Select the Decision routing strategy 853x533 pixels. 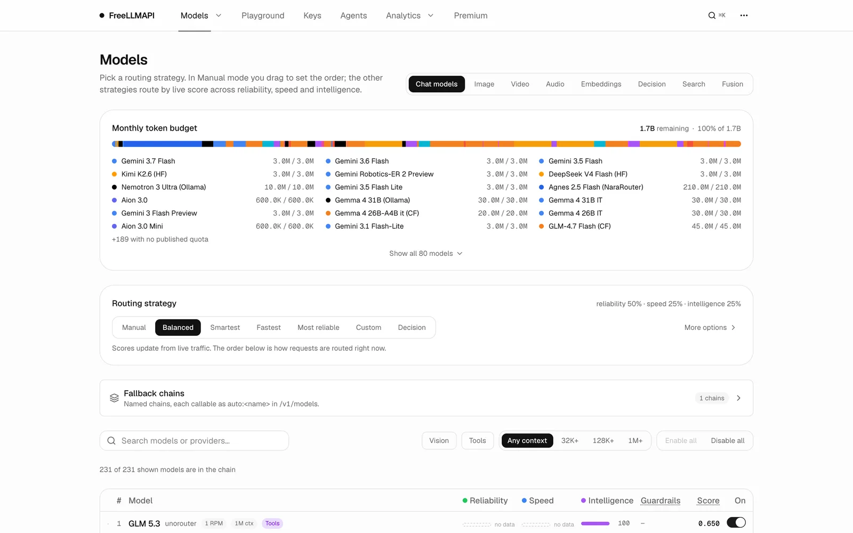point(412,327)
